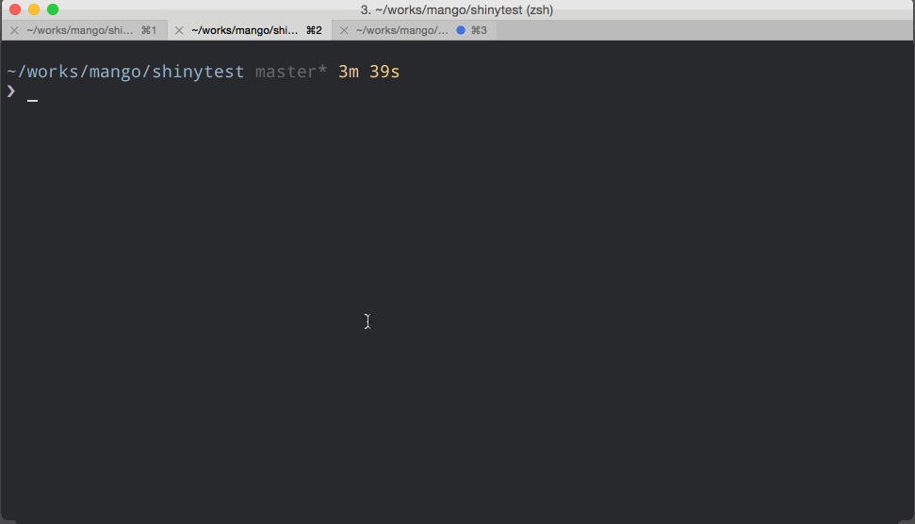The image size is (915, 524).
Task: Switch to the first shinytest tab
Action: (80, 30)
